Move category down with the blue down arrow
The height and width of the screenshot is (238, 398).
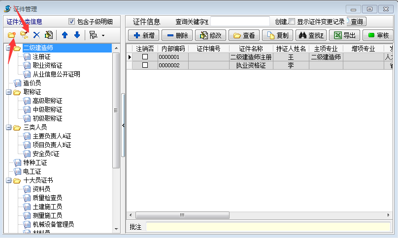[77, 35]
